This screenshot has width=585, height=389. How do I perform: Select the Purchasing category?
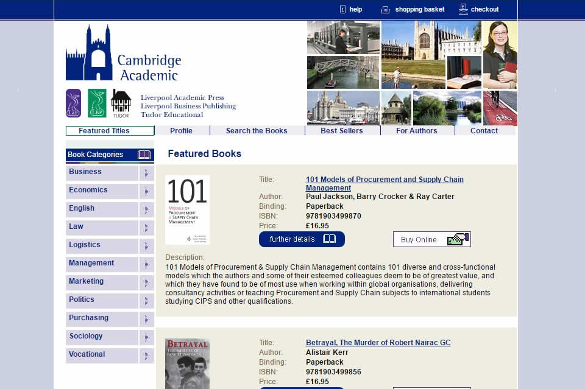(x=102, y=319)
